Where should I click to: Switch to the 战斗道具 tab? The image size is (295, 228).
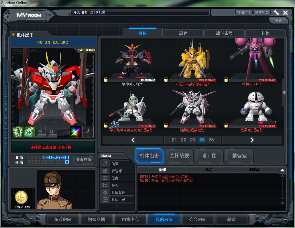224,33
